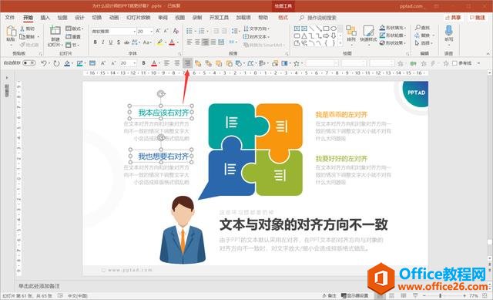The width and height of the screenshot is (493, 300).
Task: Toggle Underline formatting
Action: [x=111, y=42]
